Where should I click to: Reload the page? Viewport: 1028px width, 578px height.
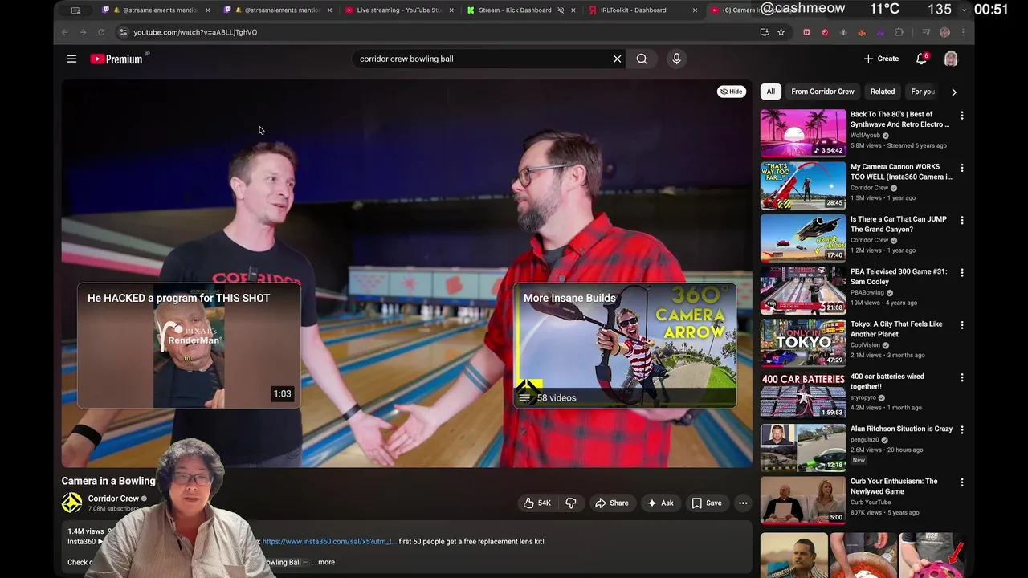coord(101,32)
